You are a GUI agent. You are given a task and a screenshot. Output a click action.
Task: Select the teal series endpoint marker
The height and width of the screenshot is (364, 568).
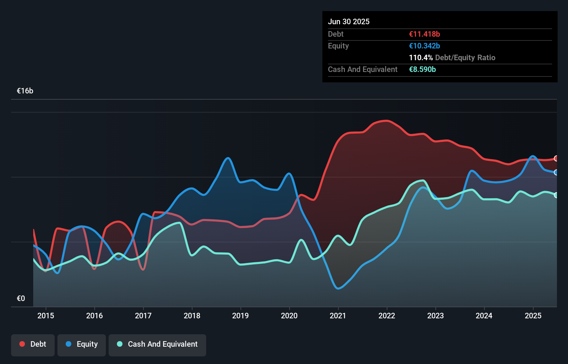[x=556, y=195]
